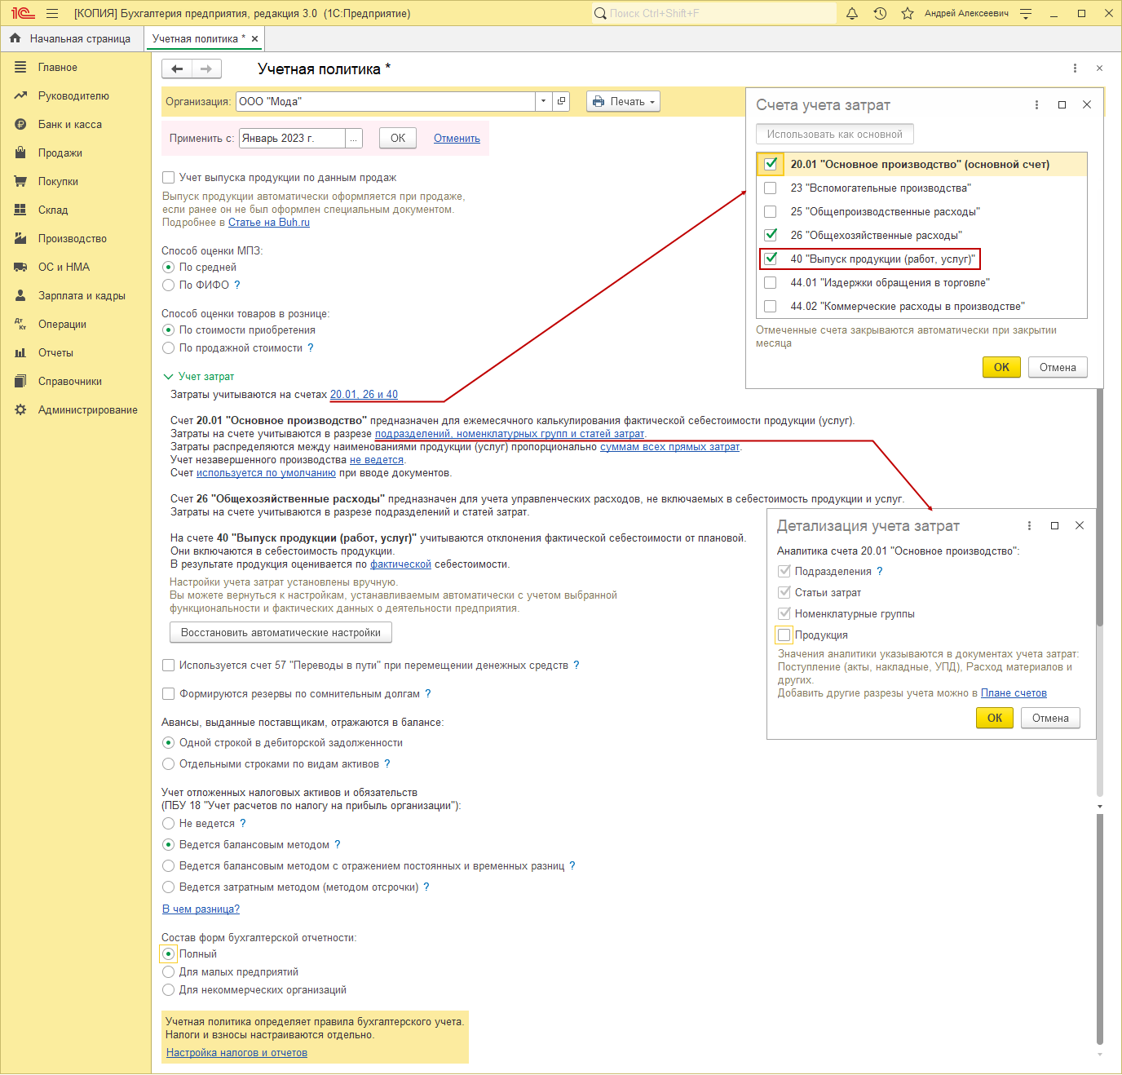1122x1075 pixels.
Task: Go to home page icon tab
Action: pyautogui.click(x=15, y=38)
